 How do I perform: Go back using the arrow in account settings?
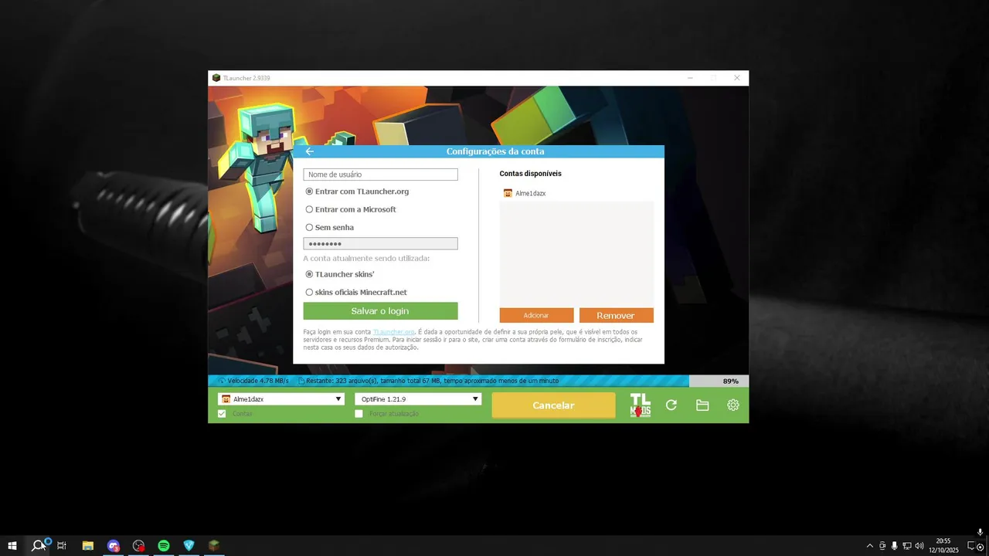coord(310,151)
